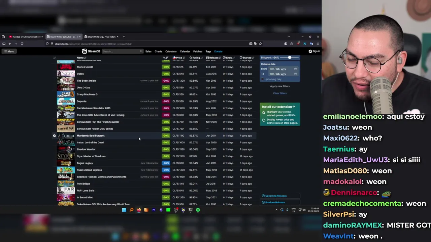The height and width of the screenshot is (242, 431).
Task: Click Clear filters
Action: 280,93
